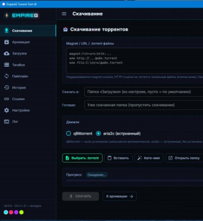Click the Скачать в folder input field

[x=144, y=92]
